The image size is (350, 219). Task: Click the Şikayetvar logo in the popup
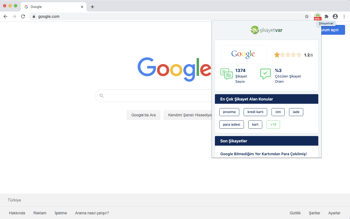(266, 30)
